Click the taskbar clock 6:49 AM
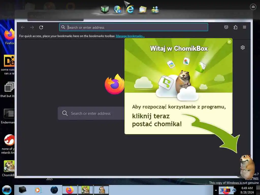 247,190
